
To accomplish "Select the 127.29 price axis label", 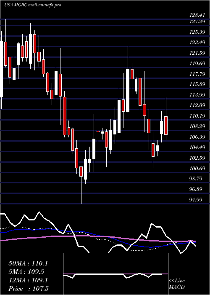I will tap(197, 21).
